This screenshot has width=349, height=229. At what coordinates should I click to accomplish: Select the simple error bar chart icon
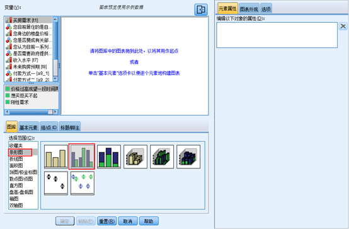pyautogui.click(x=56, y=184)
